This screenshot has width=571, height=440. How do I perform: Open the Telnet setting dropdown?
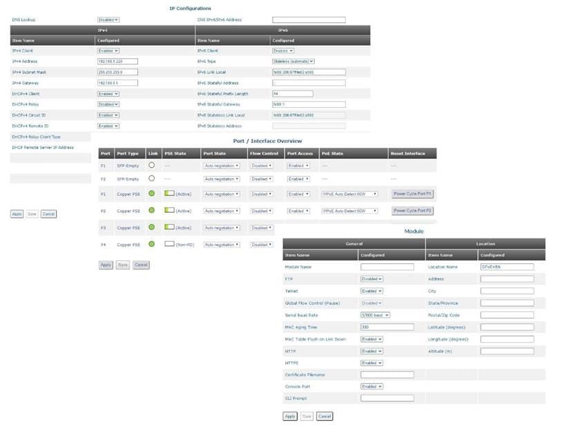371,291
